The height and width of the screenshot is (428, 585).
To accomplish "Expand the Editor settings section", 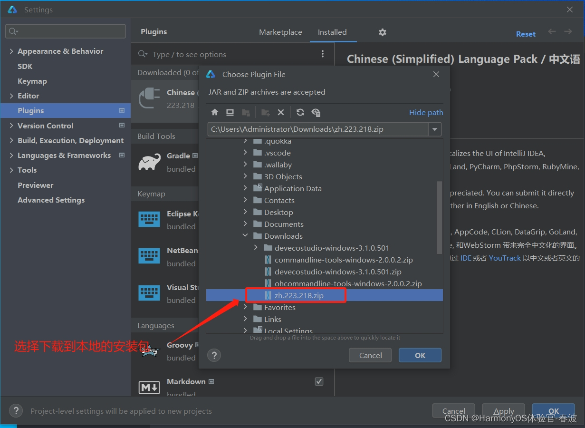I will 11,96.
